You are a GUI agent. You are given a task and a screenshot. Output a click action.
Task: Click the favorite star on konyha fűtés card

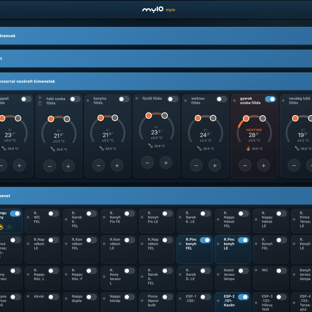coord(88,101)
